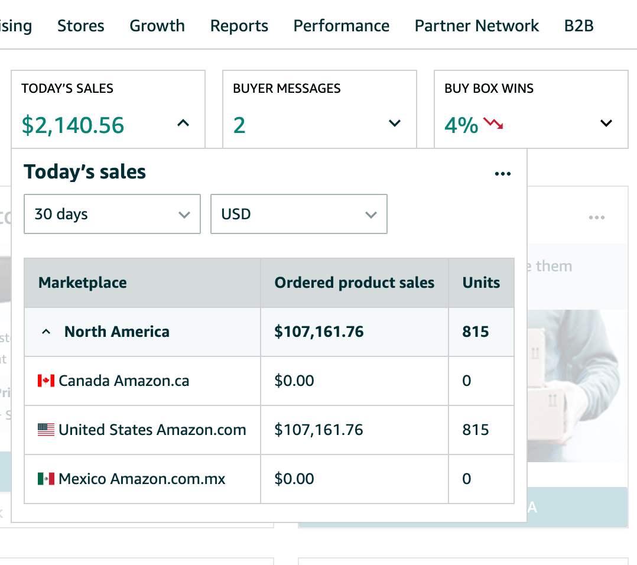Image resolution: width=637 pixels, height=565 pixels.
Task: Collapse the Today's Sales card chevron
Action: (183, 124)
